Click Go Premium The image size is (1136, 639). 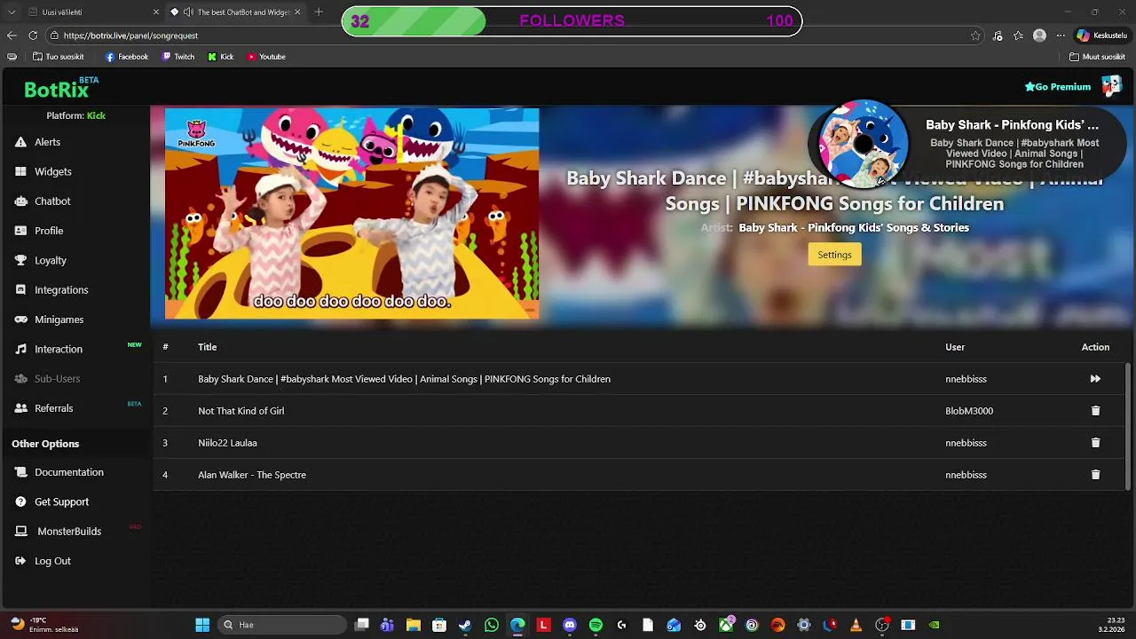[x=1058, y=87]
